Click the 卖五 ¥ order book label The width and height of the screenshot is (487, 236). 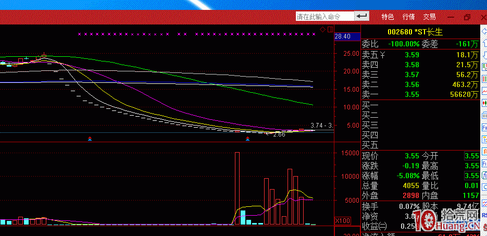pos(373,55)
